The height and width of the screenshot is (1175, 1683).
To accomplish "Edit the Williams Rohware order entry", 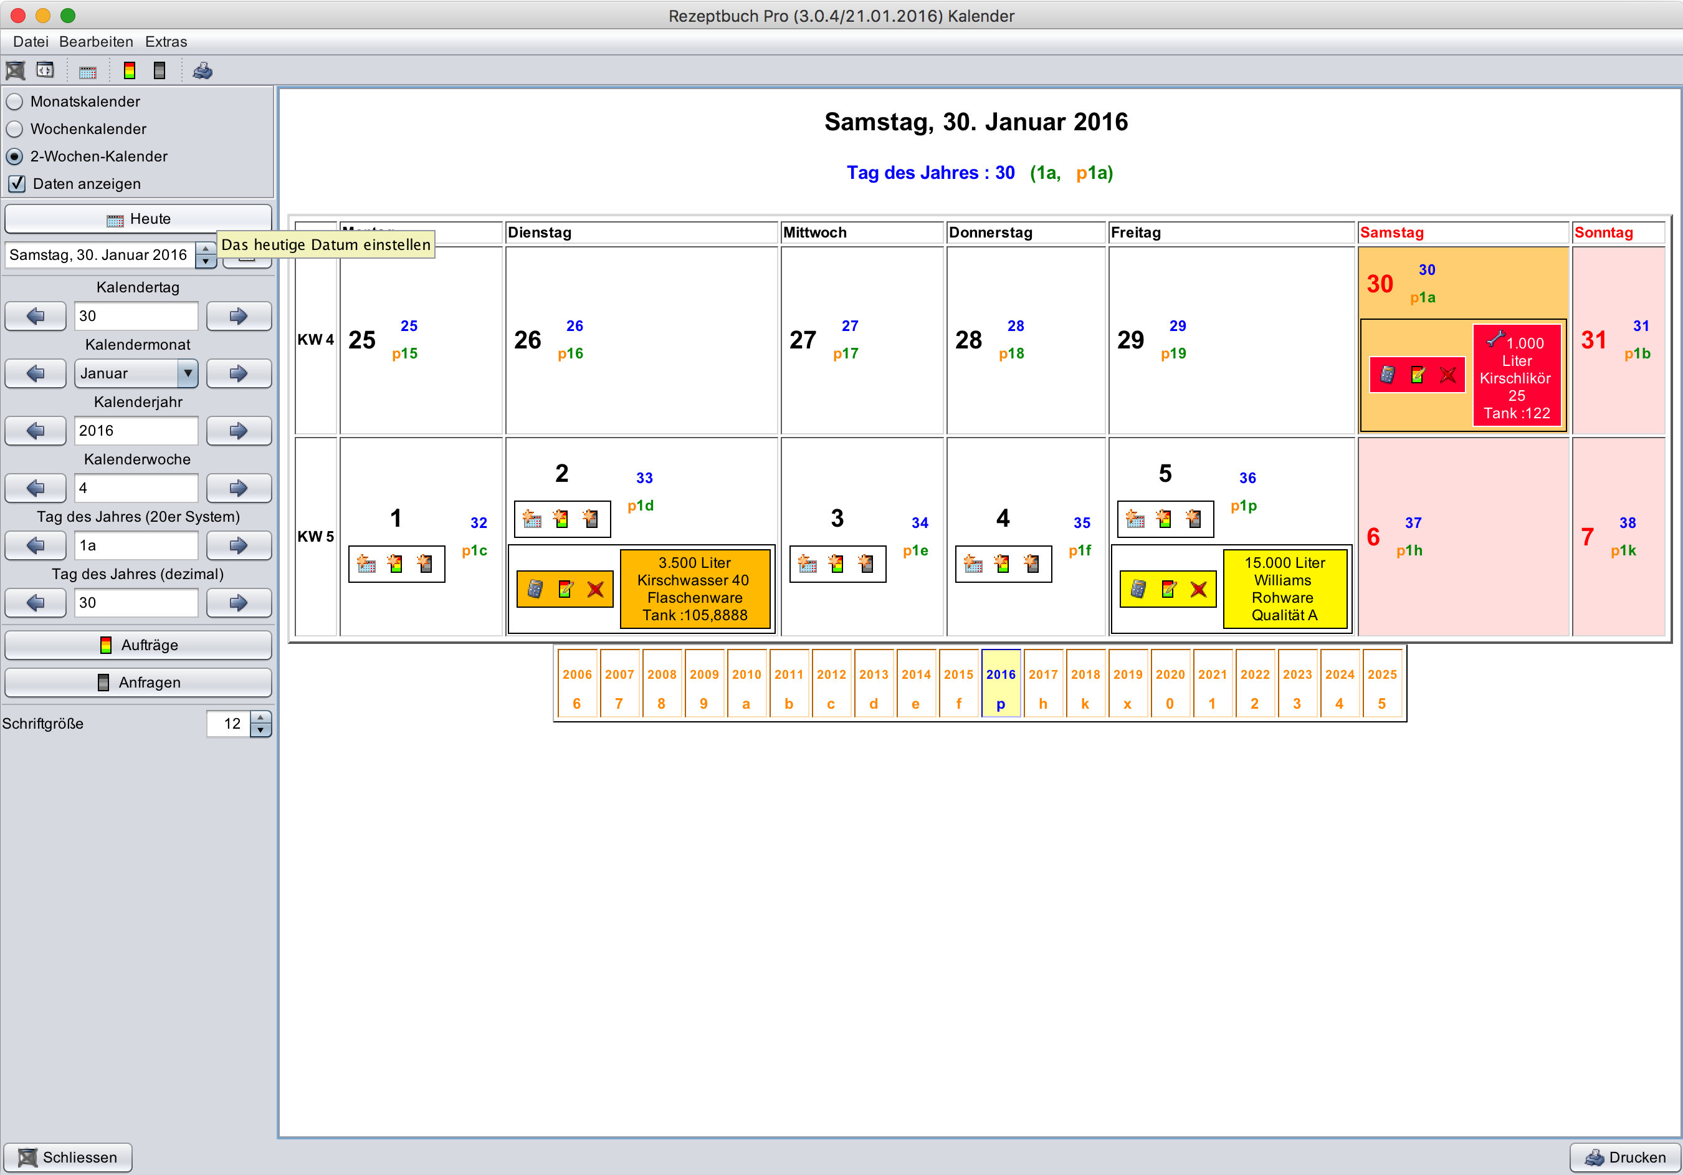I will [x=1168, y=589].
